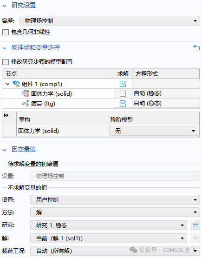
Task: Click the Component 1 (comp1) icon
Action: 16,84
